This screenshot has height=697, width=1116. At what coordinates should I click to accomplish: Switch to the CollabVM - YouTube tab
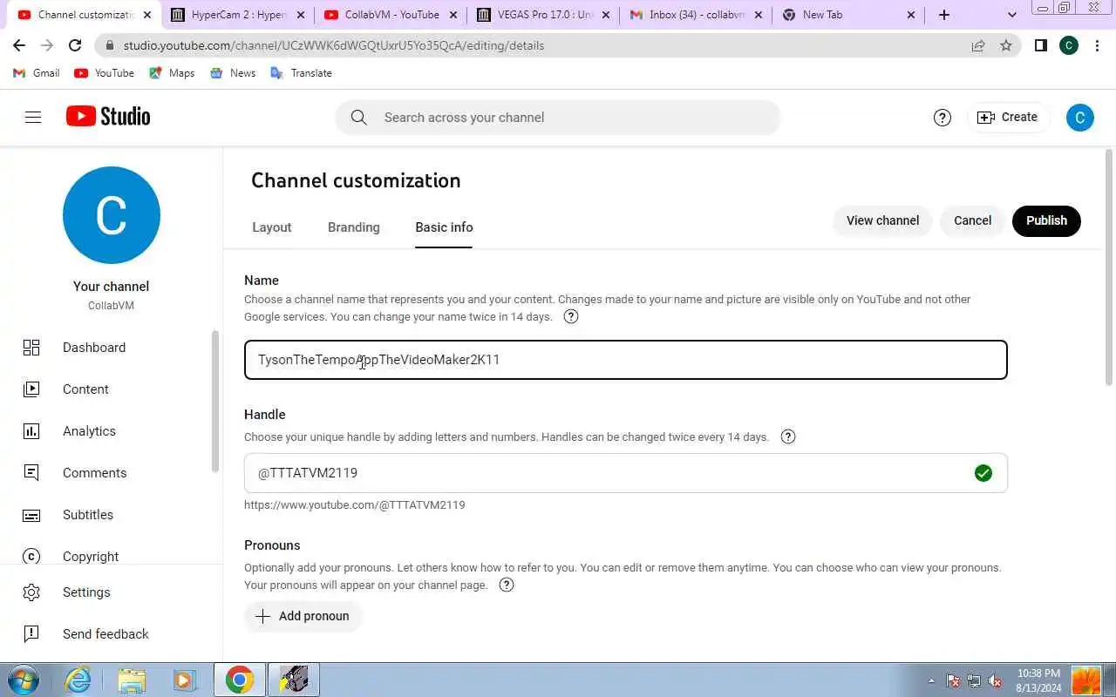tap(390, 15)
